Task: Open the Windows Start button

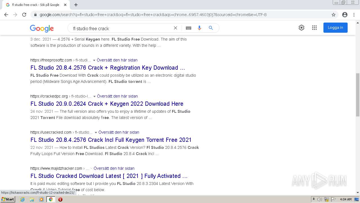Action: pyautogui.click(x=8, y=199)
